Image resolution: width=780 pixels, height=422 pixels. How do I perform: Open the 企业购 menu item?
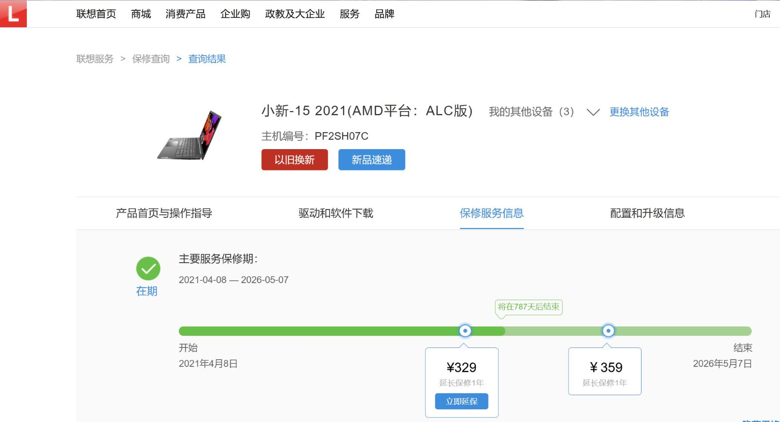click(x=235, y=14)
